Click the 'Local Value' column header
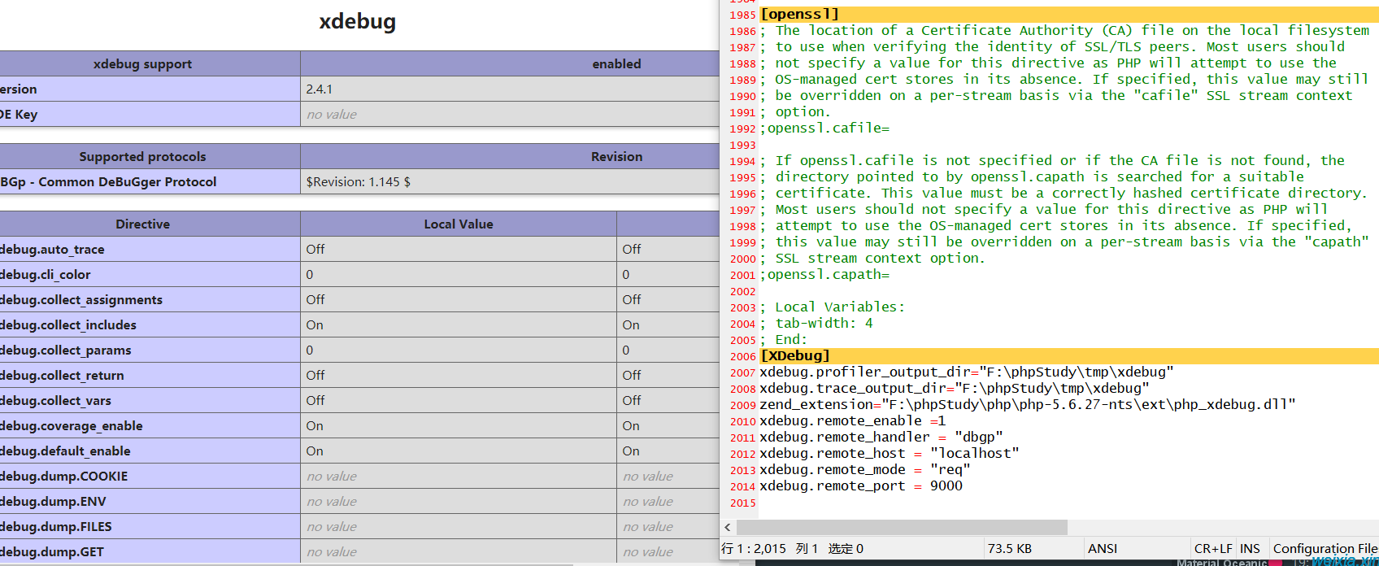The image size is (1379, 566). click(x=459, y=224)
